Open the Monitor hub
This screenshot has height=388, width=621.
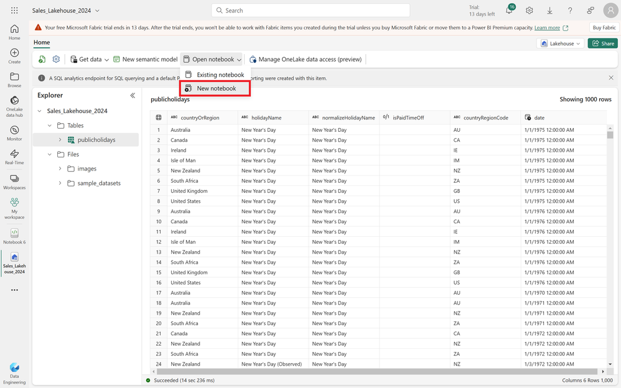point(14,133)
